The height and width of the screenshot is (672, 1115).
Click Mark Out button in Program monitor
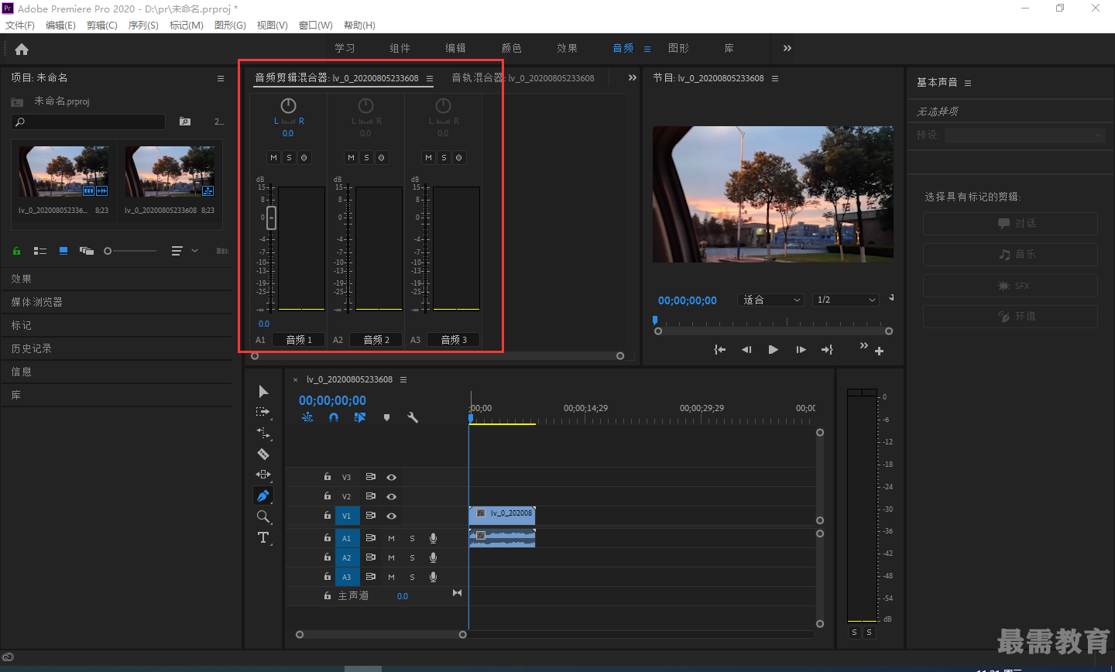click(827, 350)
